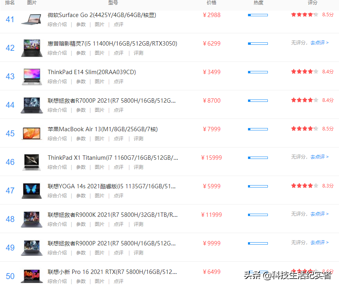Click the ¥2988 price of Surface Go 2
The height and width of the screenshot is (287, 339).
point(212,15)
